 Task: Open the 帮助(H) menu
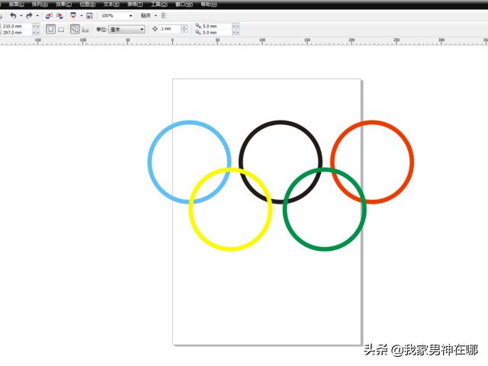[x=208, y=5]
